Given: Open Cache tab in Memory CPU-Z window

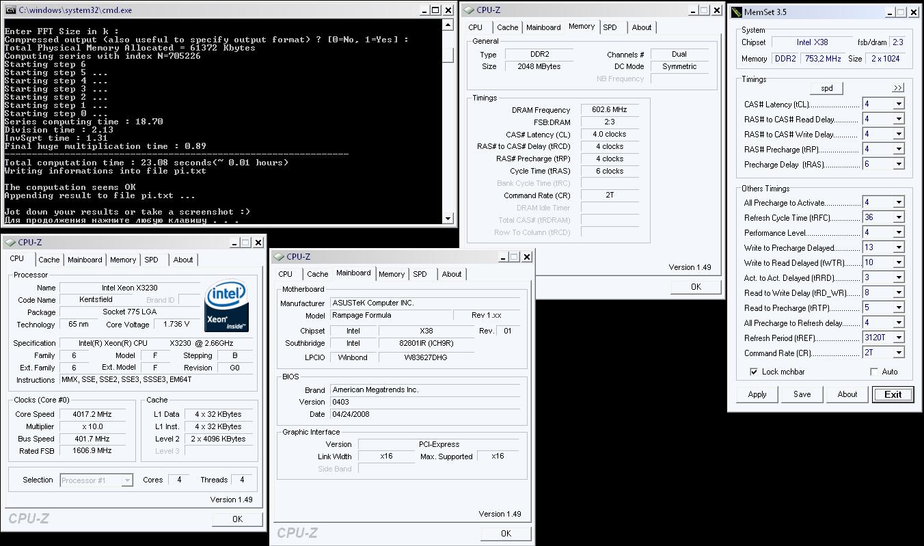Looking at the screenshot, I should point(507,27).
